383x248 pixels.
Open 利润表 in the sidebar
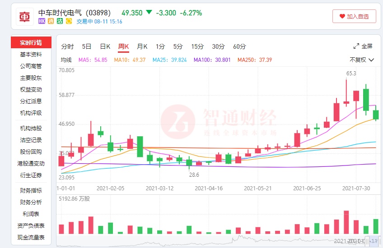[x=31, y=214]
